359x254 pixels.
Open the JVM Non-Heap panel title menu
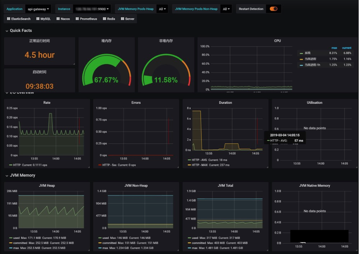(136, 186)
